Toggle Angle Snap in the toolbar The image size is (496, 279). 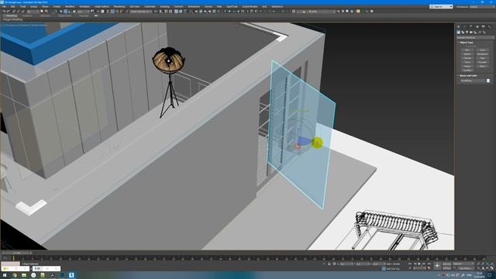click(x=112, y=11)
